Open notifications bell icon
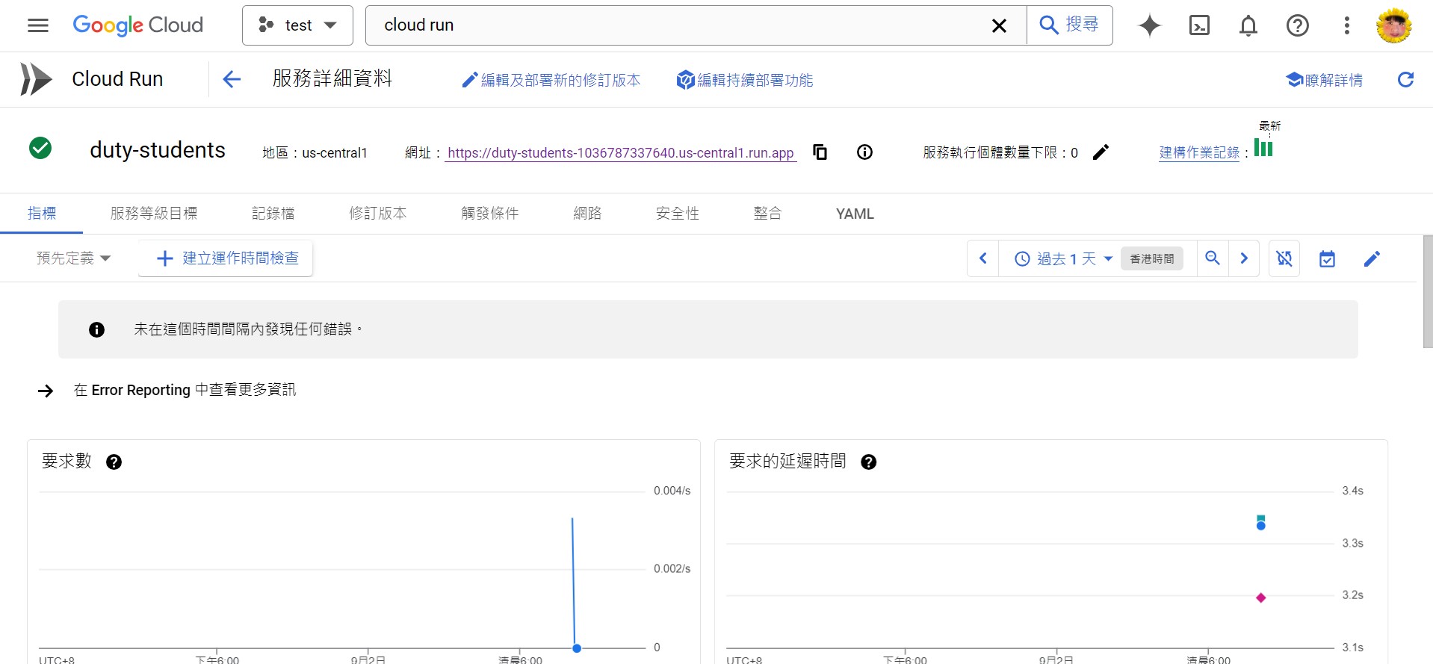The image size is (1433, 664). [x=1248, y=25]
